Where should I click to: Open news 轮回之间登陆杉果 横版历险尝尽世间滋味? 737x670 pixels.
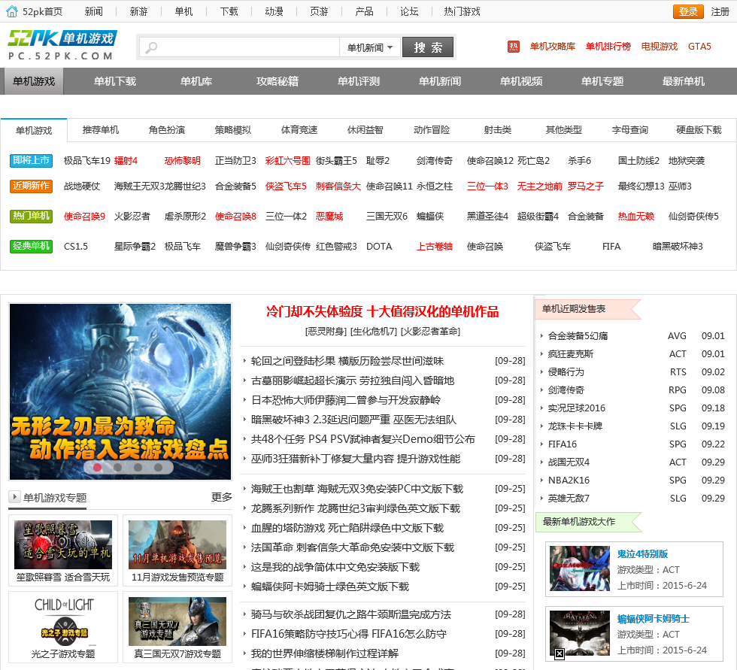347,361
